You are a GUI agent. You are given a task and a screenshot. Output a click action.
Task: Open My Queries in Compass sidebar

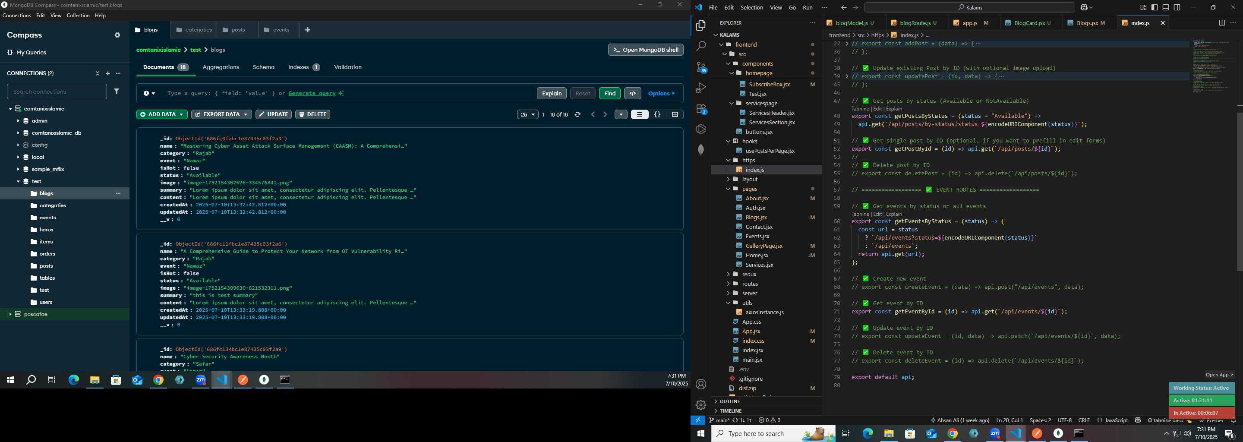point(27,53)
